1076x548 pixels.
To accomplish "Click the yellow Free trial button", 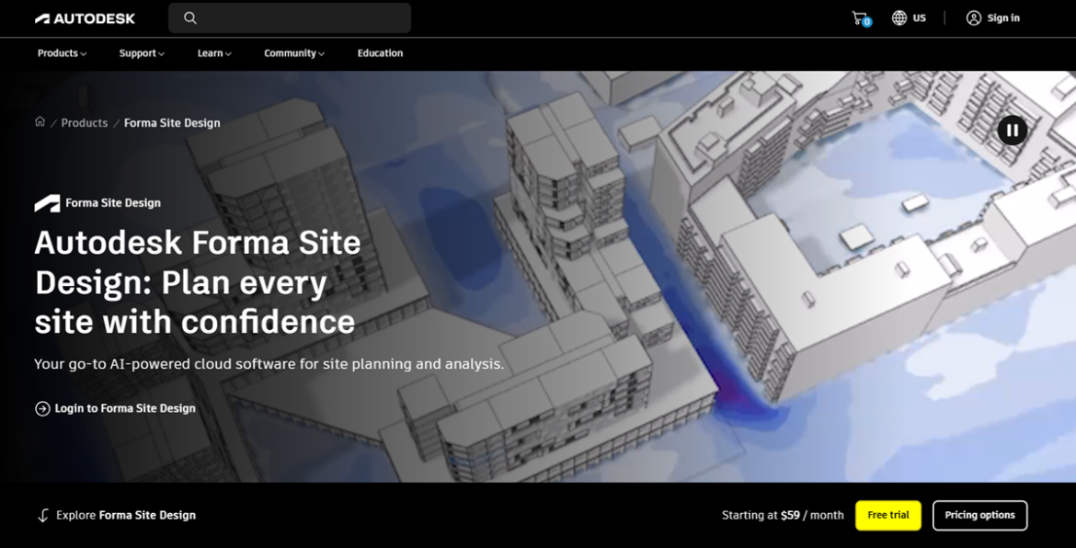I will 887,516.
